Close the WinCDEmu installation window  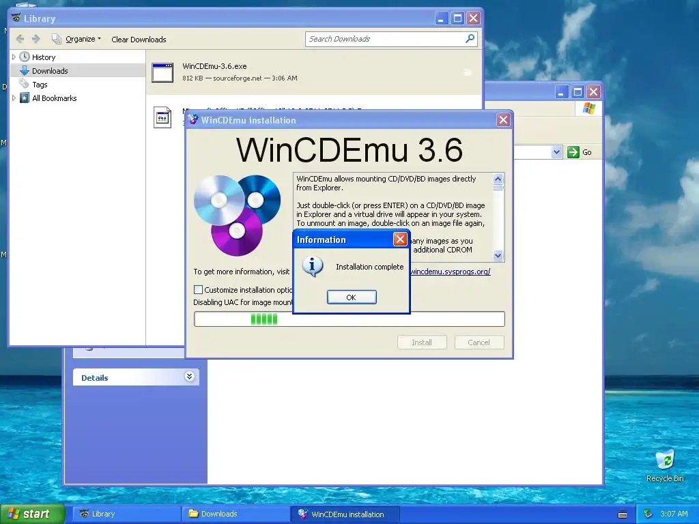point(503,120)
